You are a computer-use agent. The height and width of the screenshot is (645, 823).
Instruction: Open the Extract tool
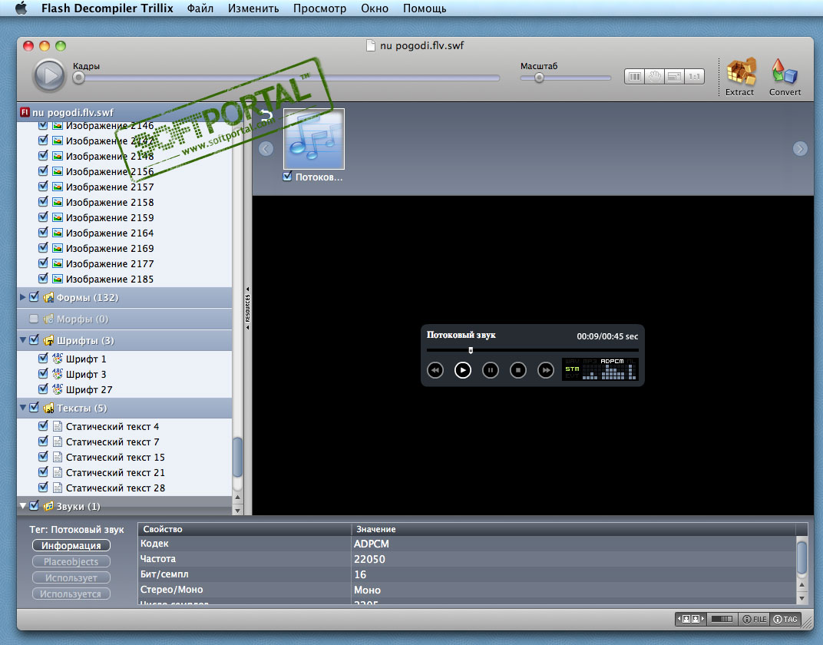coord(741,77)
